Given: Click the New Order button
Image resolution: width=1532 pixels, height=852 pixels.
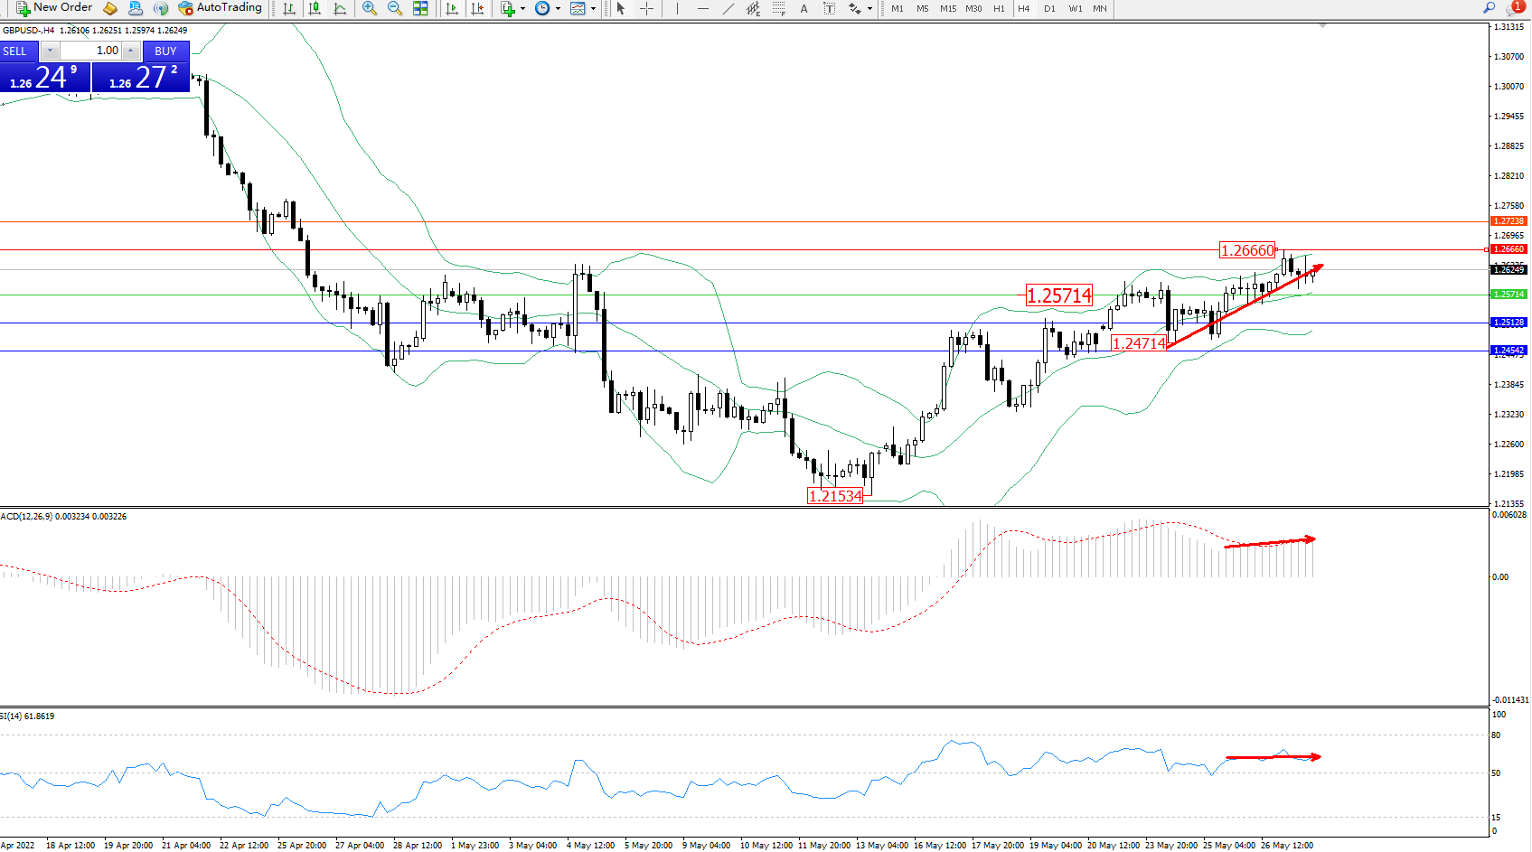Looking at the screenshot, I should (54, 8).
